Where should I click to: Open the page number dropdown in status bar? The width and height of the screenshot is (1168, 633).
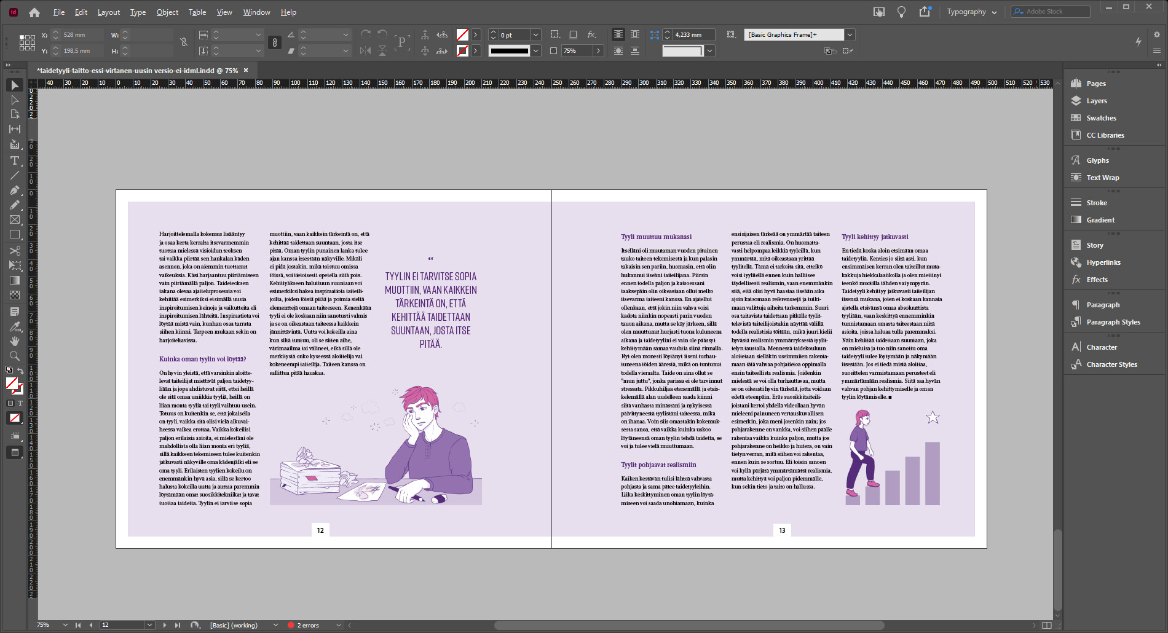point(149,625)
